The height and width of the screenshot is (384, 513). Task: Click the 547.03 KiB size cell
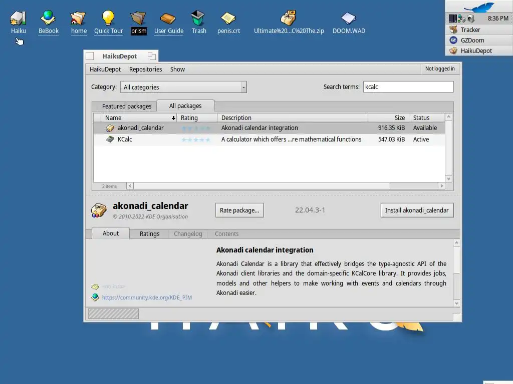coord(391,139)
